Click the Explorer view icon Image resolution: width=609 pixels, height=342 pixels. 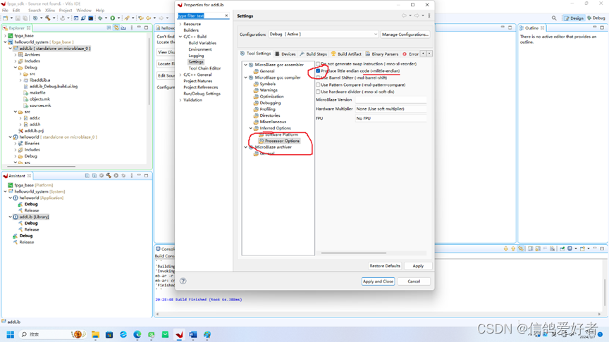tap(5, 28)
